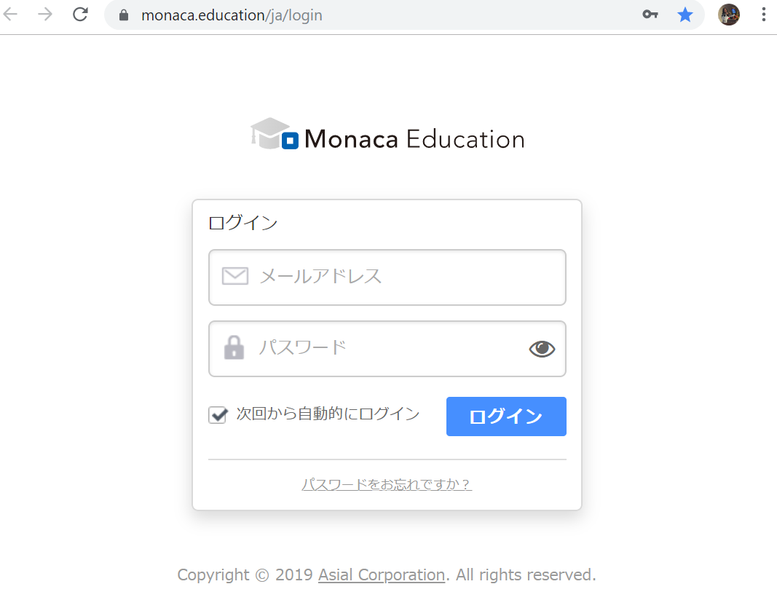The width and height of the screenshot is (777, 592).
Task: Click the forward navigation arrow
Action: point(45,14)
